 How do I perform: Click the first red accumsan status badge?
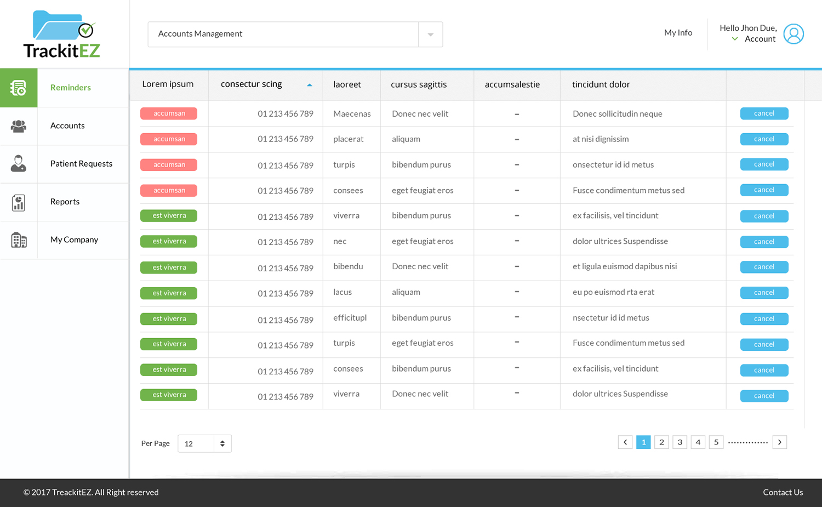(169, 113)
